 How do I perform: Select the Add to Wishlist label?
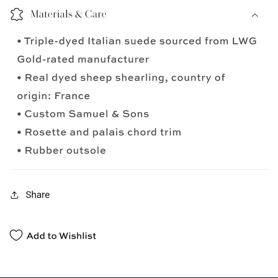pyautogui.click(x=61, y=236)
